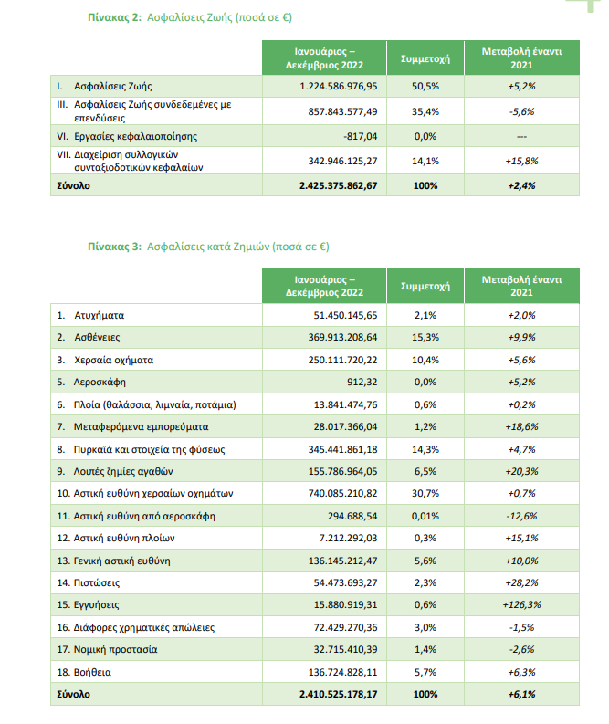Click the +18,6% change for 'Μεταφερόμενα εμπορεύματα'
Screen dimensions: 609x724
(x=521, y=426)
